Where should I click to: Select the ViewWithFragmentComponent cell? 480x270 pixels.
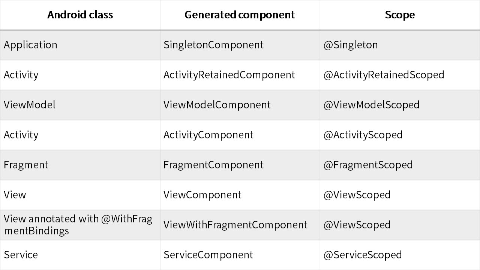(x=235, y=225)
